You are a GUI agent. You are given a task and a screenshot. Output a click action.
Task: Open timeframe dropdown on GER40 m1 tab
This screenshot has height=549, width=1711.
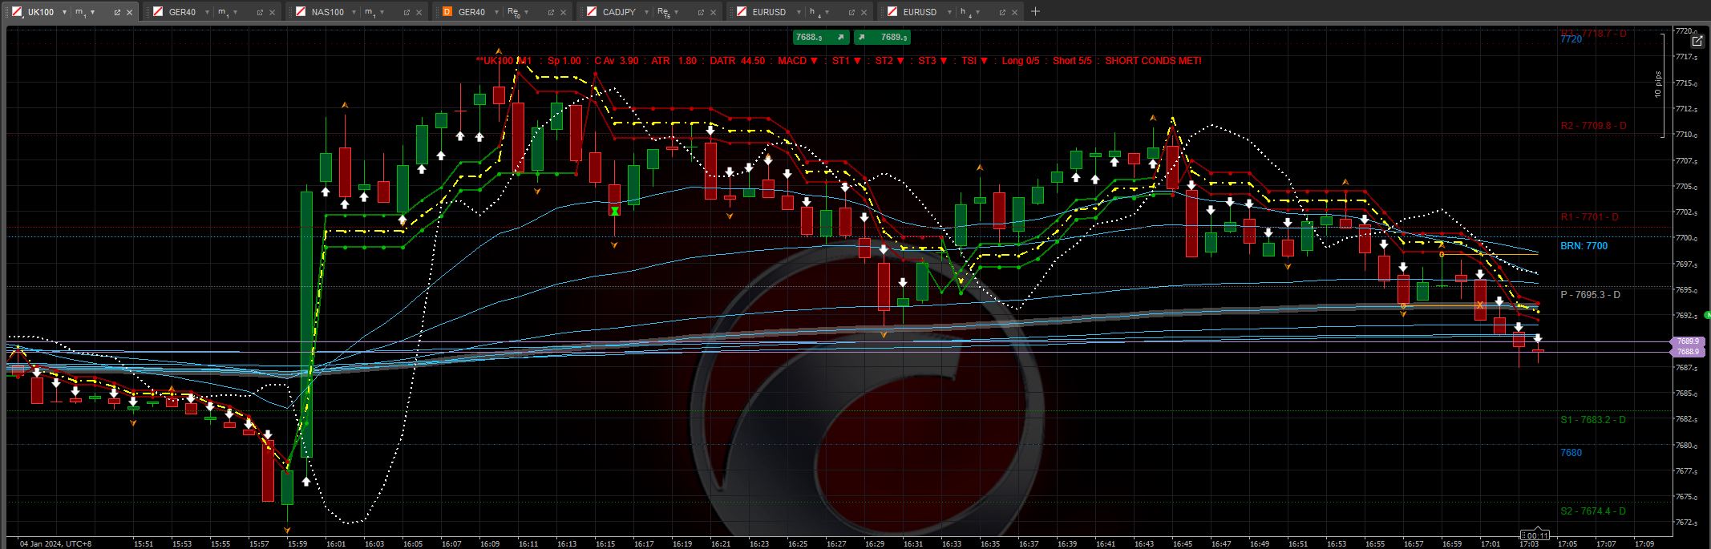tap(235, 13)
